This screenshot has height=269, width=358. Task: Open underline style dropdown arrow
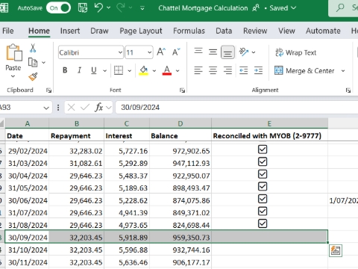point(104,71)
